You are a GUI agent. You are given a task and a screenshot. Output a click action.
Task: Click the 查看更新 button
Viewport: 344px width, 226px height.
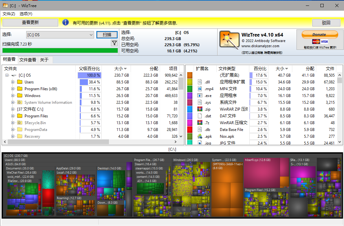(30, 22)
